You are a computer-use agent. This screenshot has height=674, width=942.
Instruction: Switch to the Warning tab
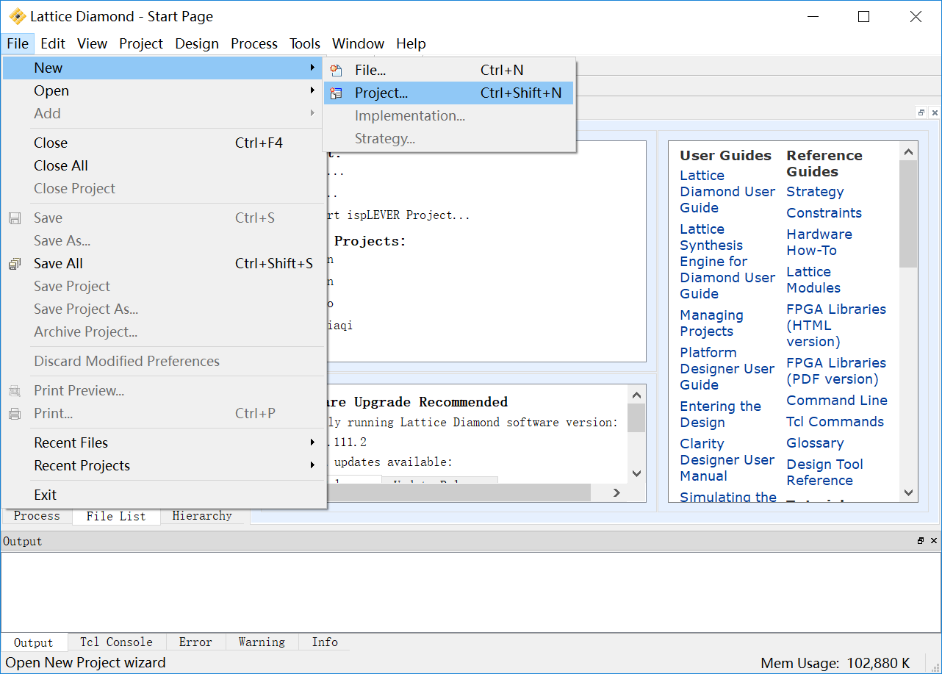(x=262, y=642)
